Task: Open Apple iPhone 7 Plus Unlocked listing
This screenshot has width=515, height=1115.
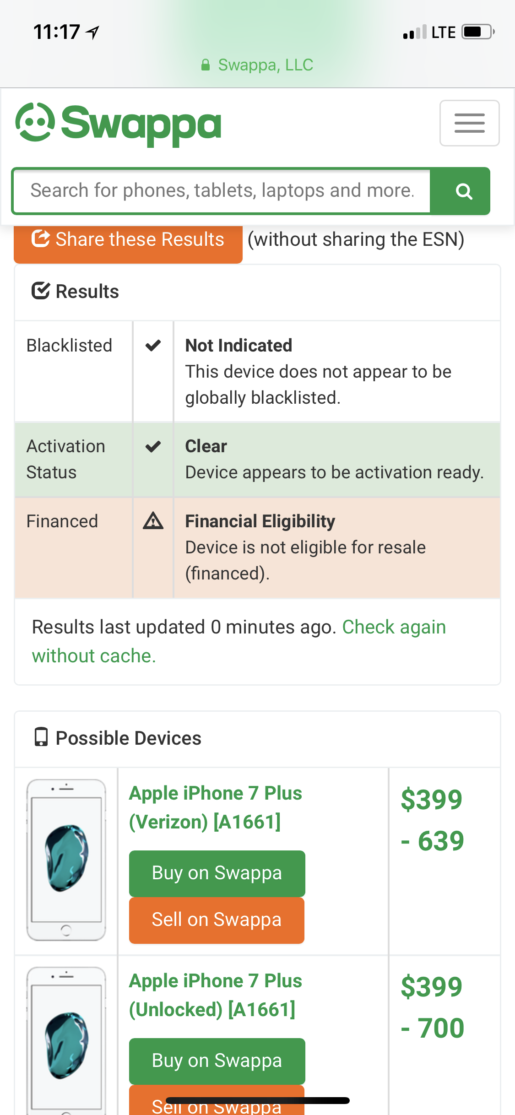Action: point(216,995)
